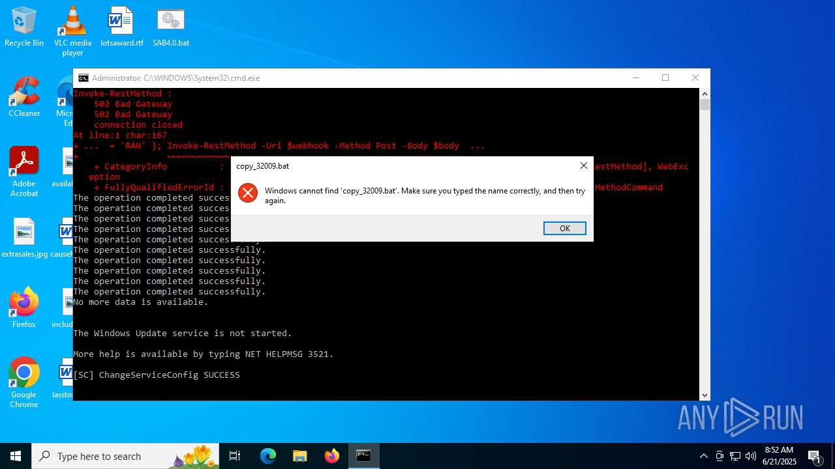Screen dimensions: 835x469
Task: Click 'The Windows Update service is not started.' text
Action: pyautogui.click(x=183, y=334)
